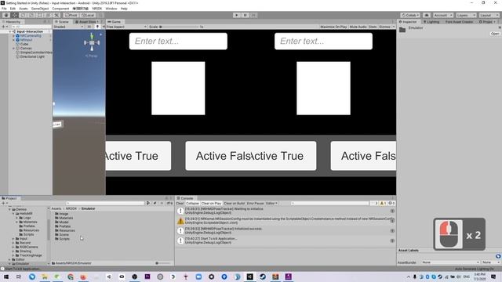Switch to the Scene tab
This screenshot has width=502, height=282.
[x=62, y=22]
